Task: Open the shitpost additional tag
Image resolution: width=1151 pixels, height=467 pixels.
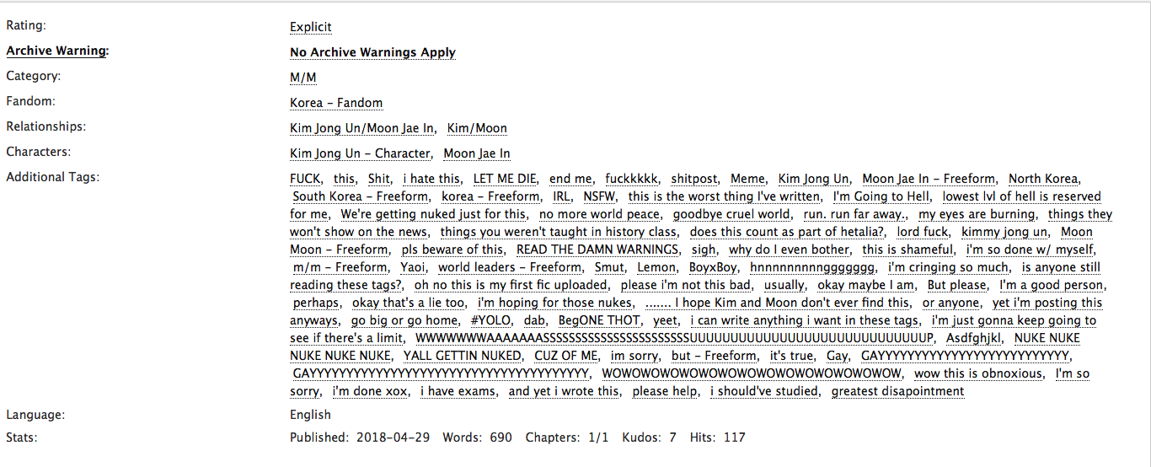Action: pyautogui.click(x=695, y=179)
